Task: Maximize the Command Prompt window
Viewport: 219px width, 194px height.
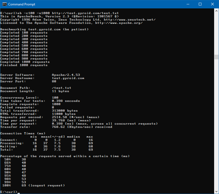Action: click(x=200, y=4)
